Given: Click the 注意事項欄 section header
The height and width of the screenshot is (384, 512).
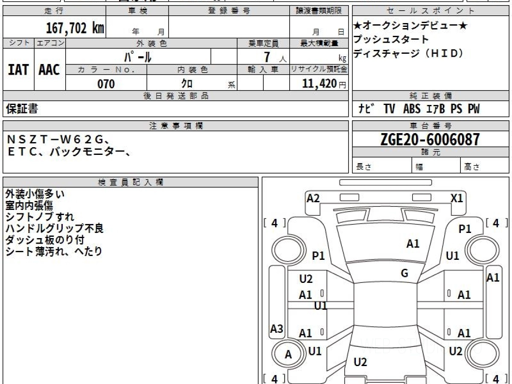Looking at the screenshot, I should click(175, 126).
